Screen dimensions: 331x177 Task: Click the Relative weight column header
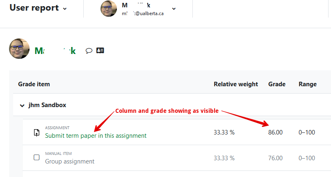236,84
